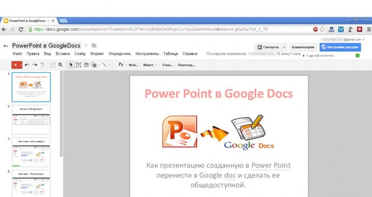Choose the arrow select cursor tool
The height and width of the screenshot is (197, 372).
coord(71,65)
